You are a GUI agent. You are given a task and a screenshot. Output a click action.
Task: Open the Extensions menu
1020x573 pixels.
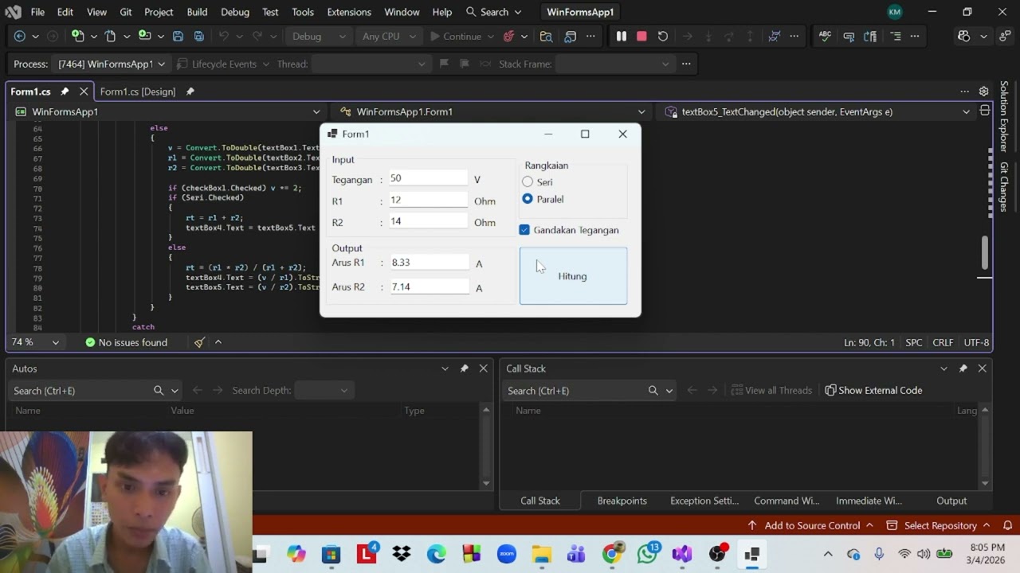349,12
